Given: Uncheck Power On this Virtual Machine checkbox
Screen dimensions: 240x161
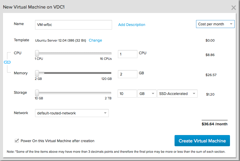Looking at the screenshot, I should point(17,141).
